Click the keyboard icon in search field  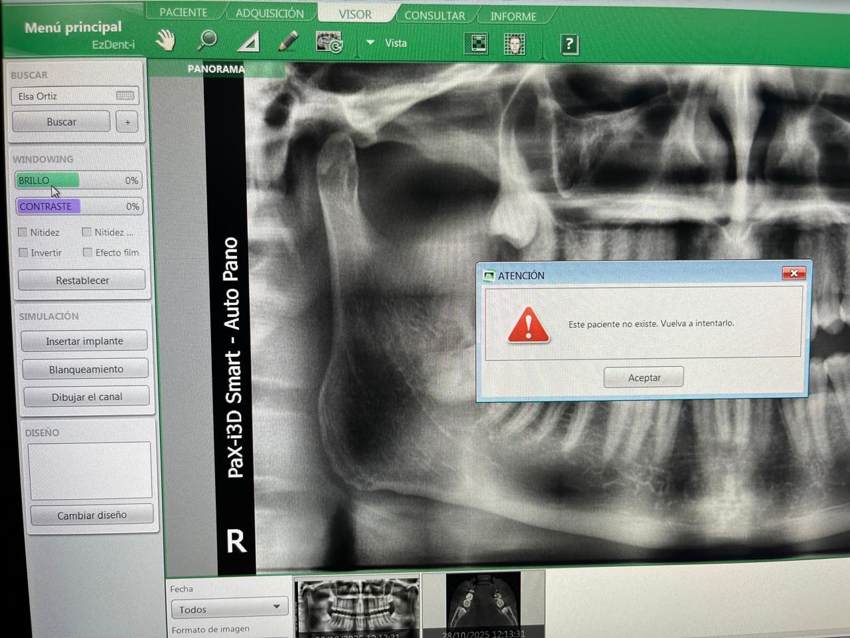(125, 96)
